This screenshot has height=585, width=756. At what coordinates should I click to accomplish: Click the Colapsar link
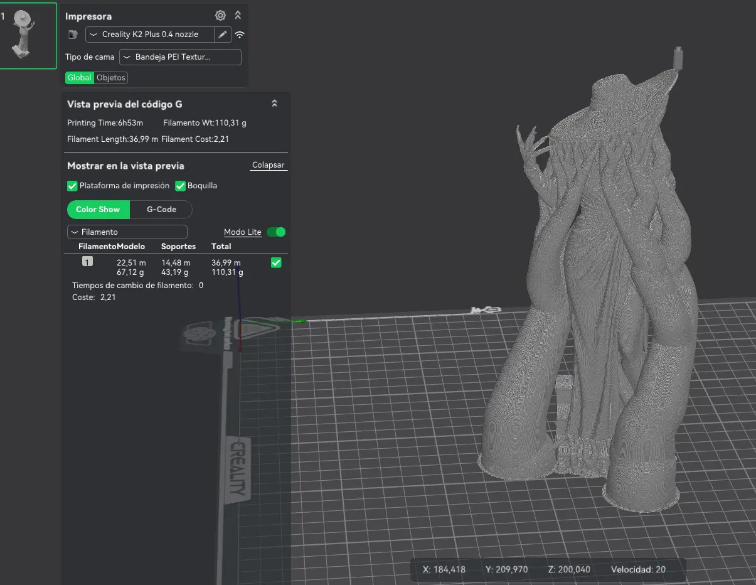coord(268,165)
